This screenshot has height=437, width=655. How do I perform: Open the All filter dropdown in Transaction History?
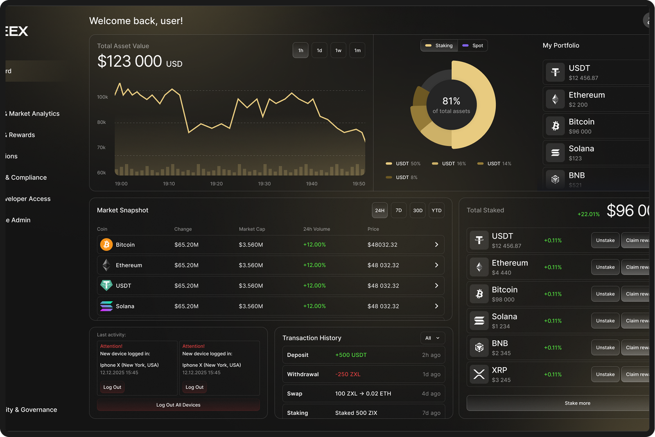tap(432, 338)
